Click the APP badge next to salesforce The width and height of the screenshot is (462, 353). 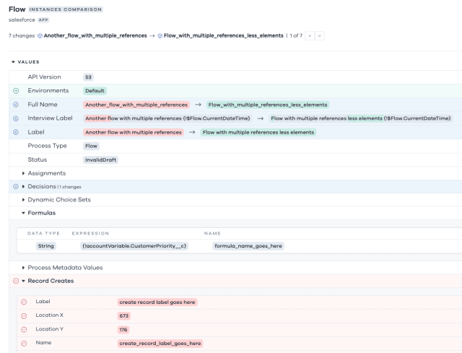[x=43, y=20]
